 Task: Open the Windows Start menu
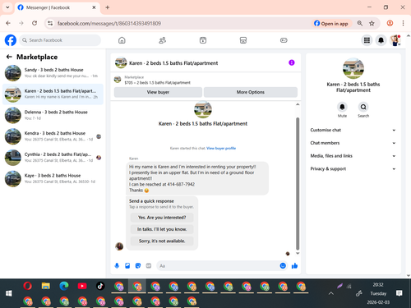(9, 293)
